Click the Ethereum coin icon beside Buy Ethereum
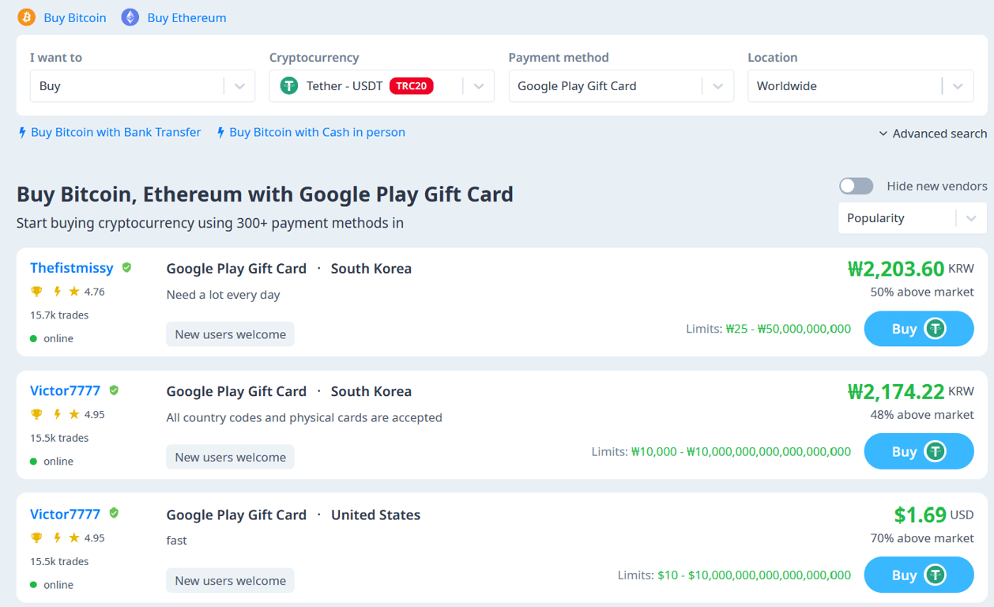The image size is (994, 607). (x=130, y=17)
